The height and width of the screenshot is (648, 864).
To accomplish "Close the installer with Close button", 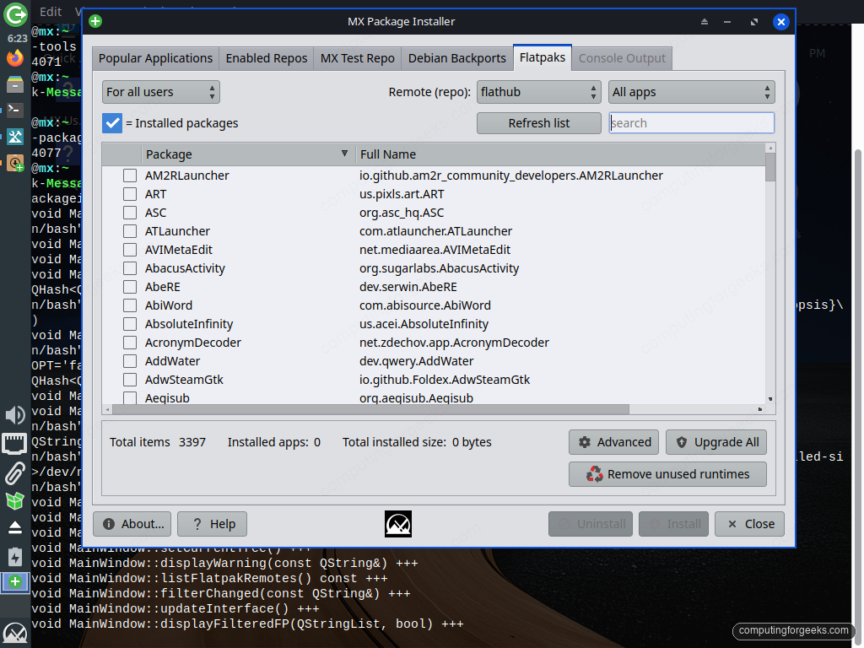I will coord(749,524).
